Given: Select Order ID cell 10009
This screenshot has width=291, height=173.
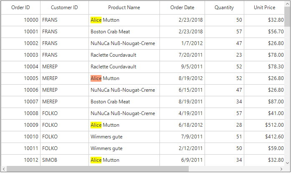Looking at the screenshot, I should click(20, 125).
